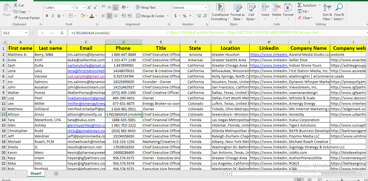Image resolution: width=368 pixels, height=181 pixels.
Task: Click the Format Painter brush icon
Action: pos(16,18)
